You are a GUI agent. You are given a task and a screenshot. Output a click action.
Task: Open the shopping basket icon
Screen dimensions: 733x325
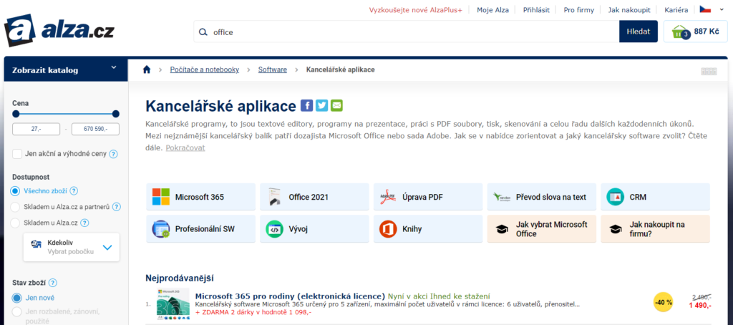[680, 31]
